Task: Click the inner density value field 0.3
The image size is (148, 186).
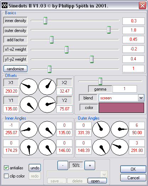Action: click(133, 21)
